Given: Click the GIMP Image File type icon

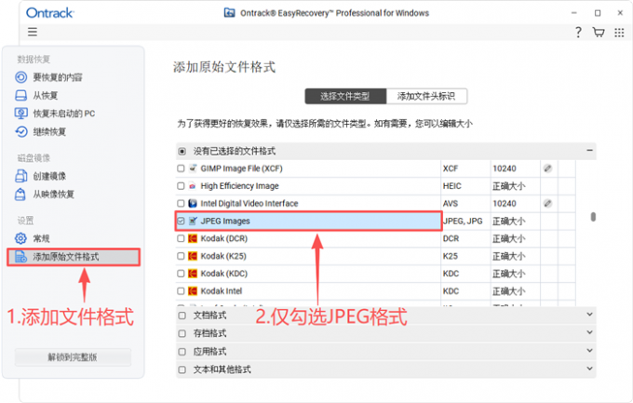Looking at the screenshot, I should tap(193, 168).
